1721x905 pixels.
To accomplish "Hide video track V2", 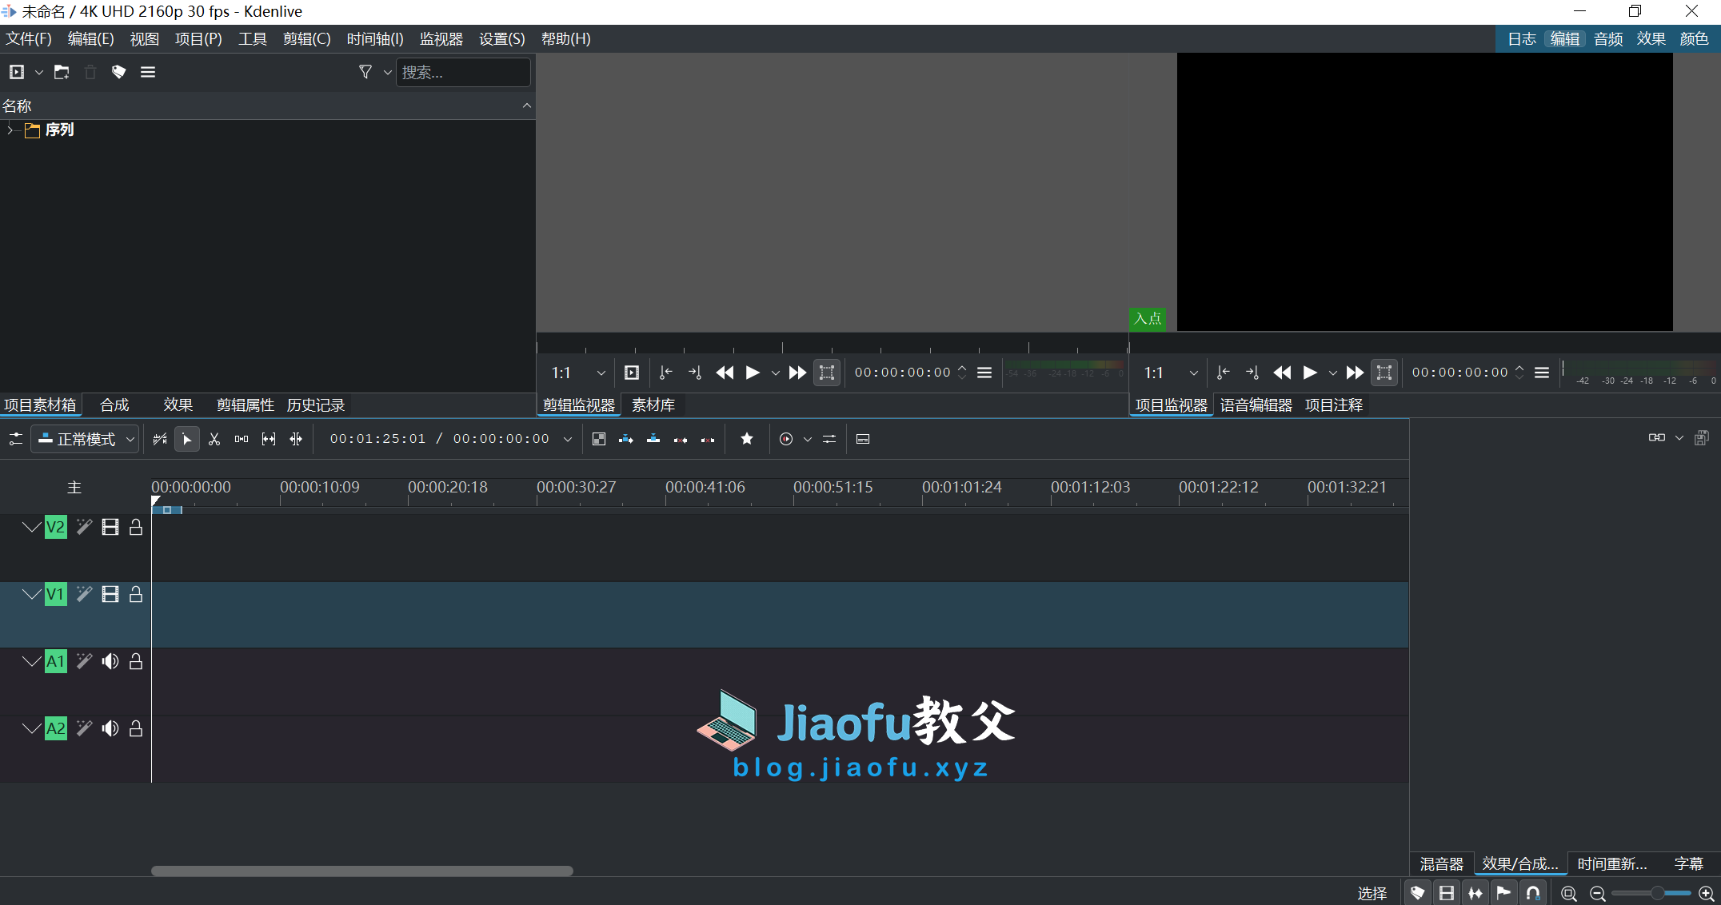I will [x=110, y=528].
